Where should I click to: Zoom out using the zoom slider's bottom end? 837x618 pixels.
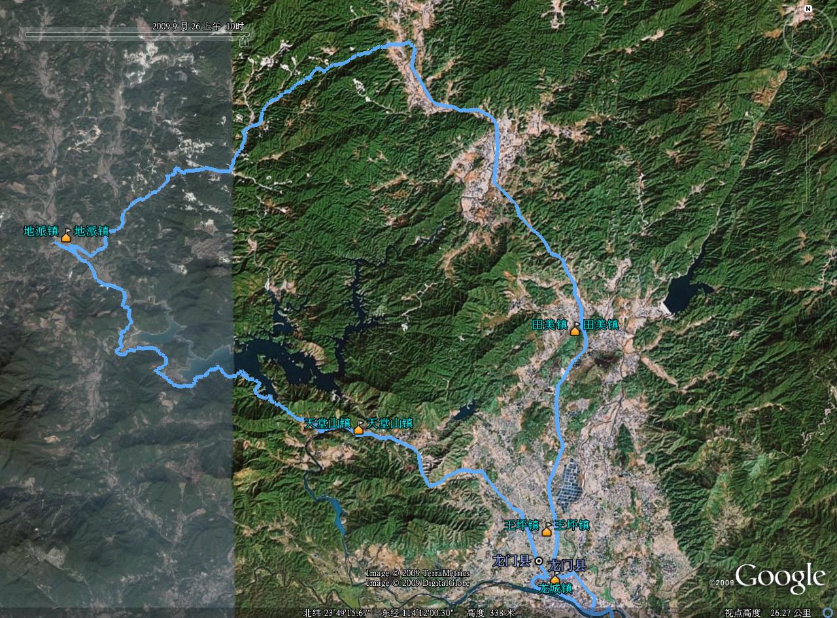809,212
